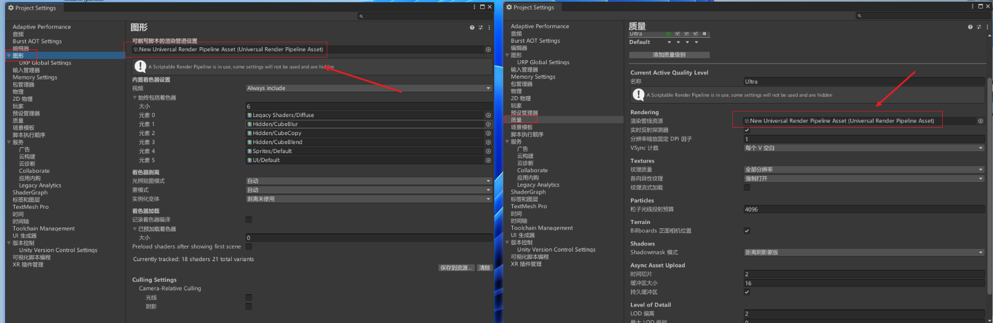Click 清除 button

485,268
